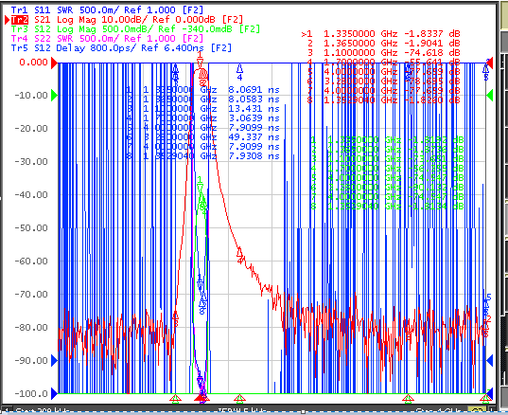The height and width of the screenshot is (415, 508).
Task: Click the blue reference triangle beside -90.00
Action: pos(54,360)
